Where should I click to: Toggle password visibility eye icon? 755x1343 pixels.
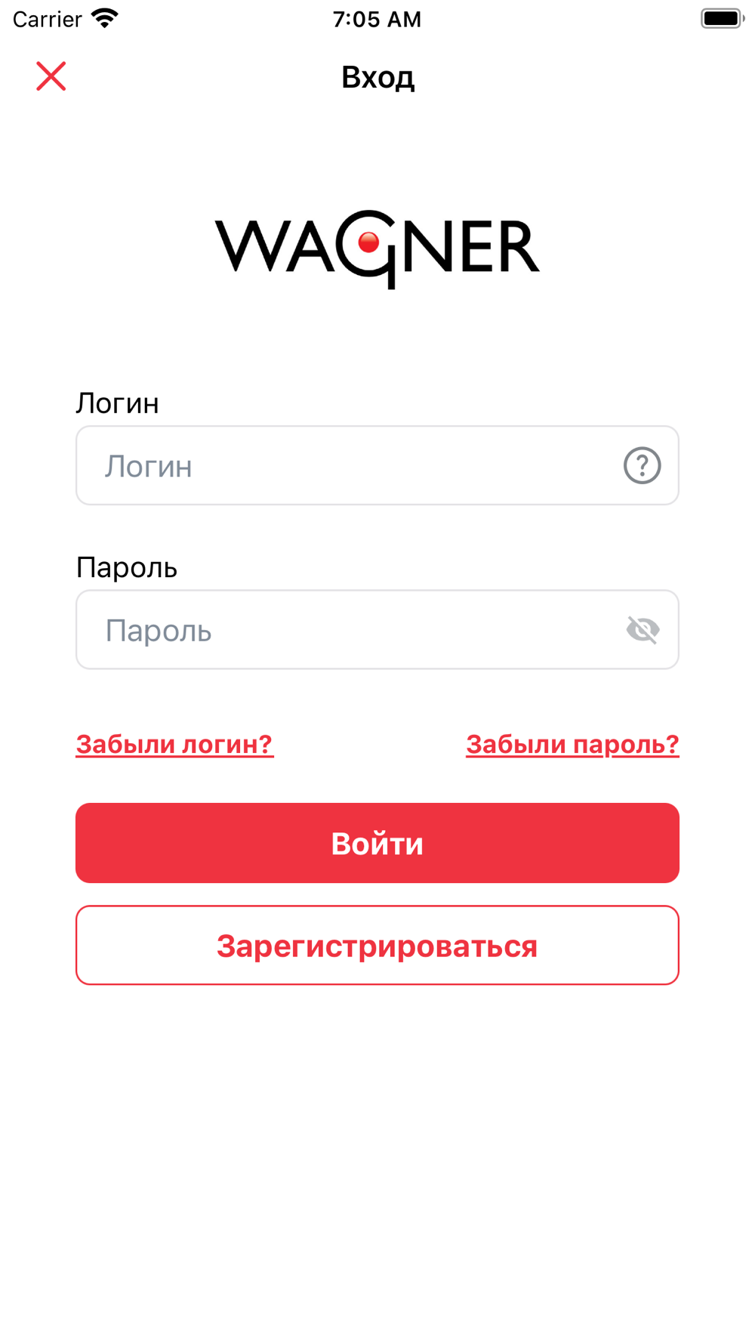(x=643, y=629)
